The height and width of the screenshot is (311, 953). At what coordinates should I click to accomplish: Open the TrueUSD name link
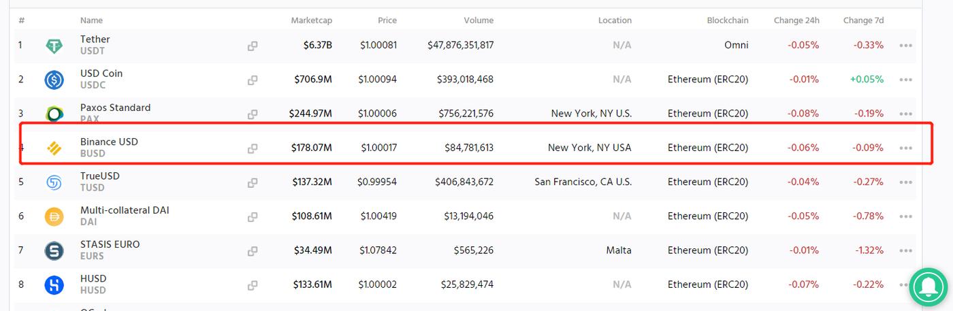click(x=99, y=176)
